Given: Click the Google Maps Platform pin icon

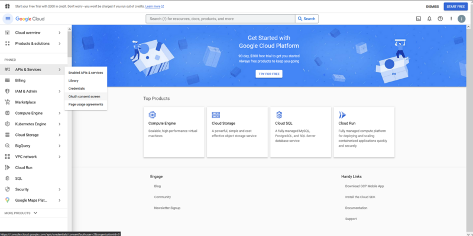Looking at the screenshot, I should pyautogui.click(x=8, y=200).
